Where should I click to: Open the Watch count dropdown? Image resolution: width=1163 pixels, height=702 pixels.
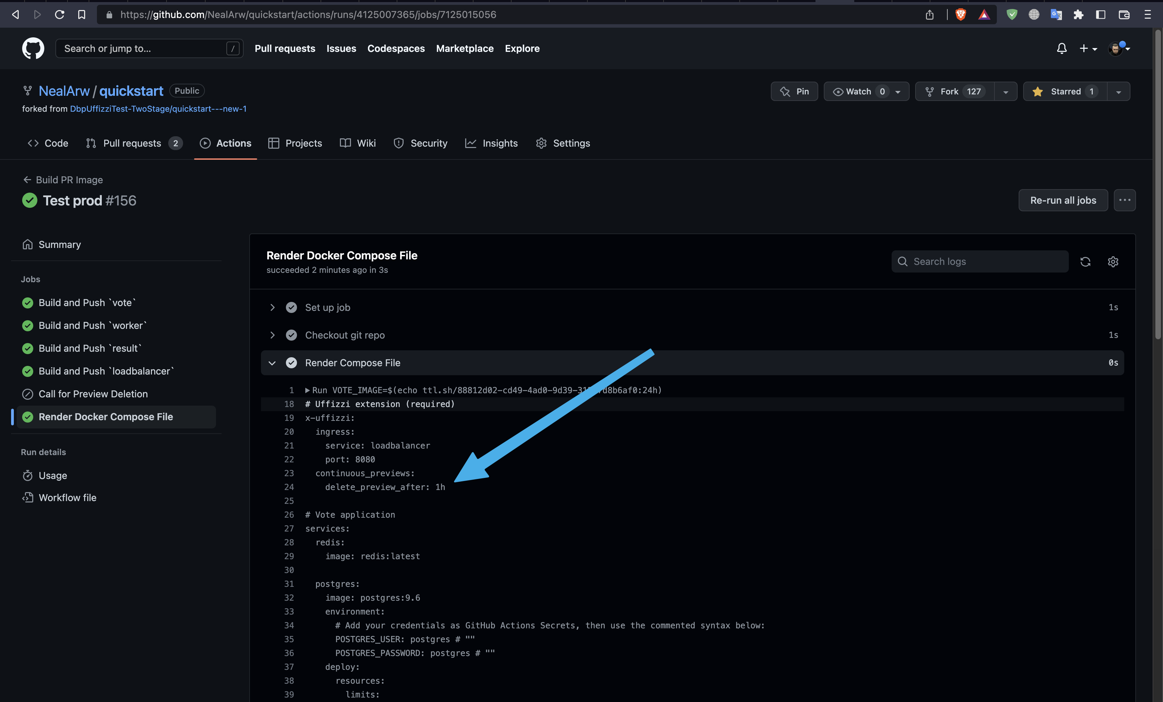(x=898, y=91)
